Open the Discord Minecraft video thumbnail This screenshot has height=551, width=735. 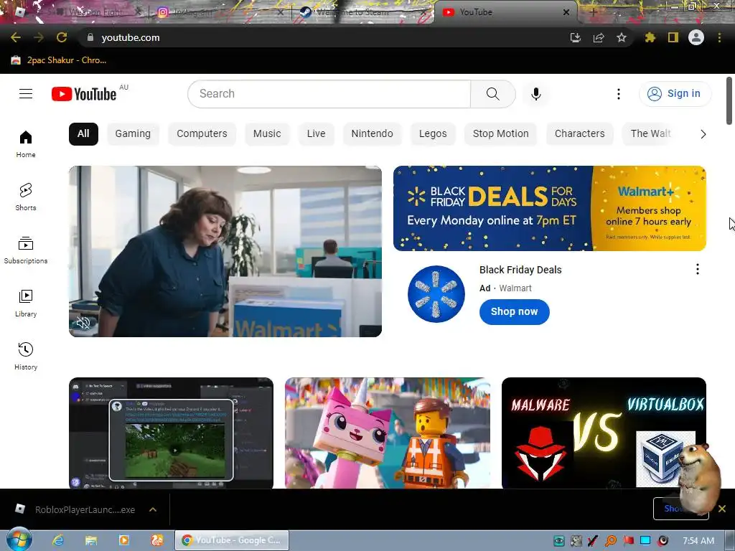click(171, 433)
